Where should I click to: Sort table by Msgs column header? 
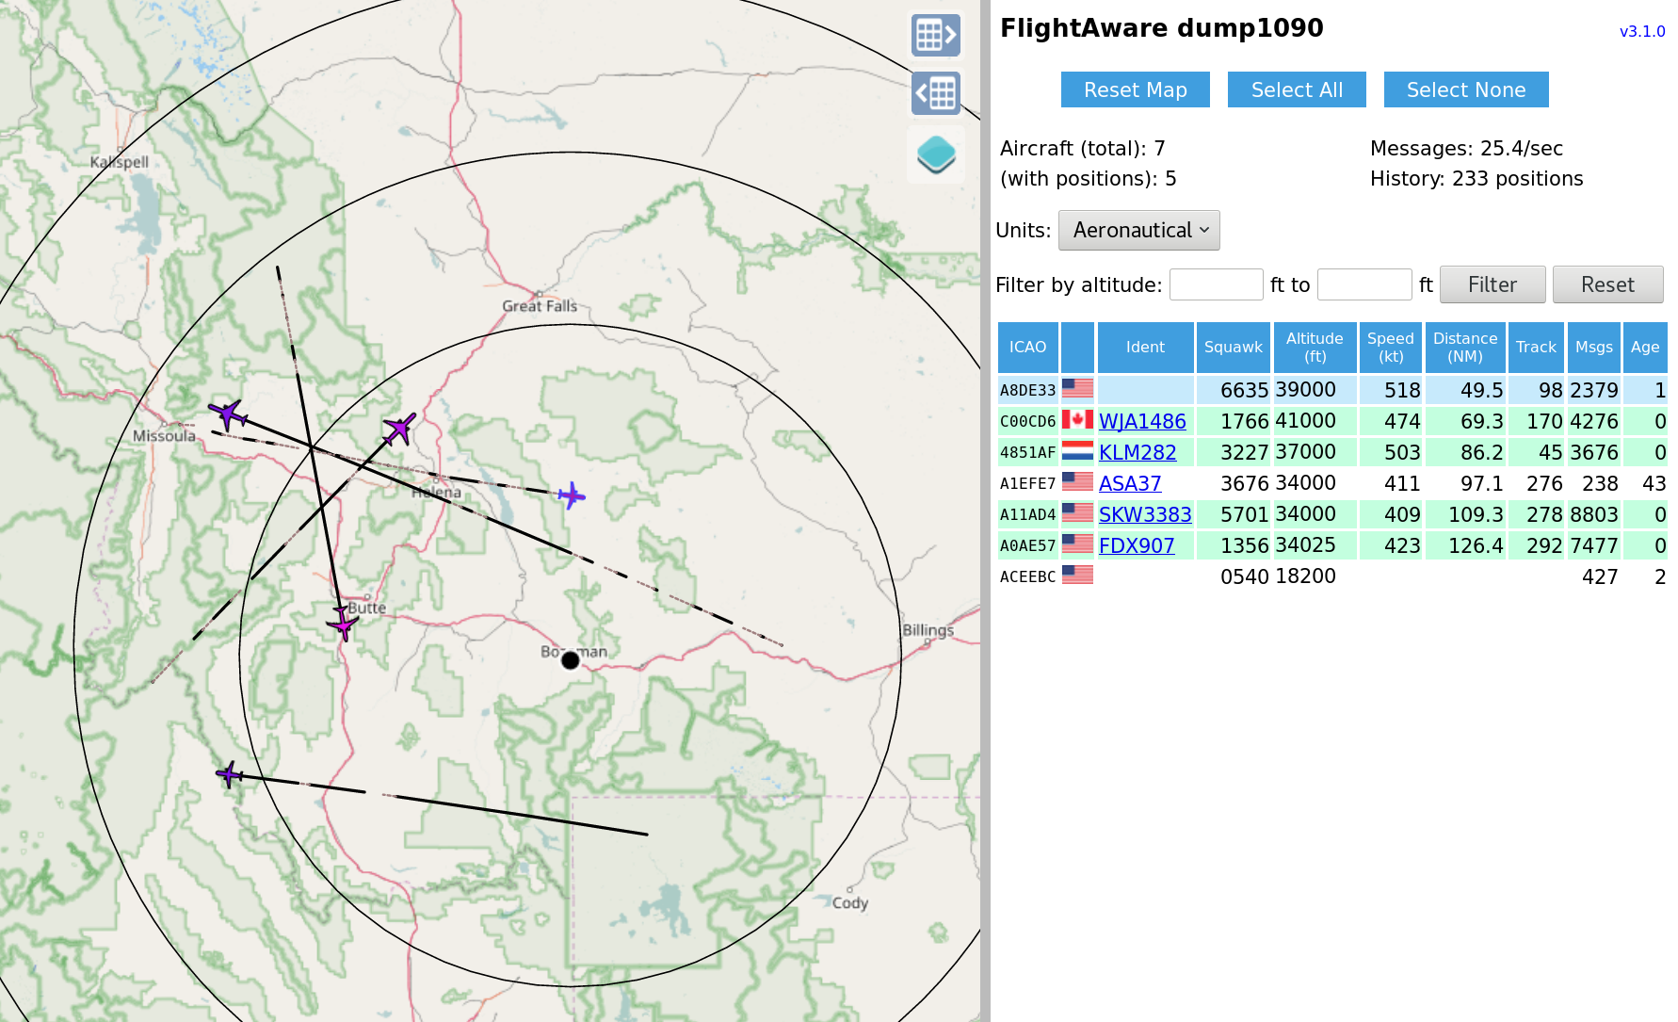(1593, 348)
